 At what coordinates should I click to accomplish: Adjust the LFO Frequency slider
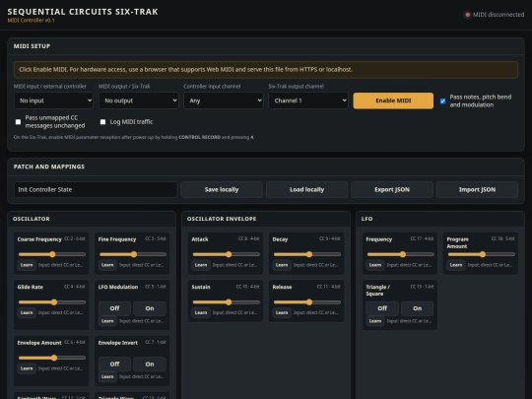pos(400,254)
